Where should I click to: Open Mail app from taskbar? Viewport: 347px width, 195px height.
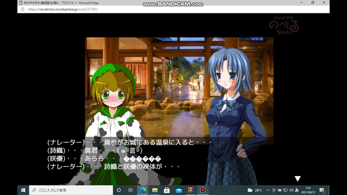tap(179, 190)
